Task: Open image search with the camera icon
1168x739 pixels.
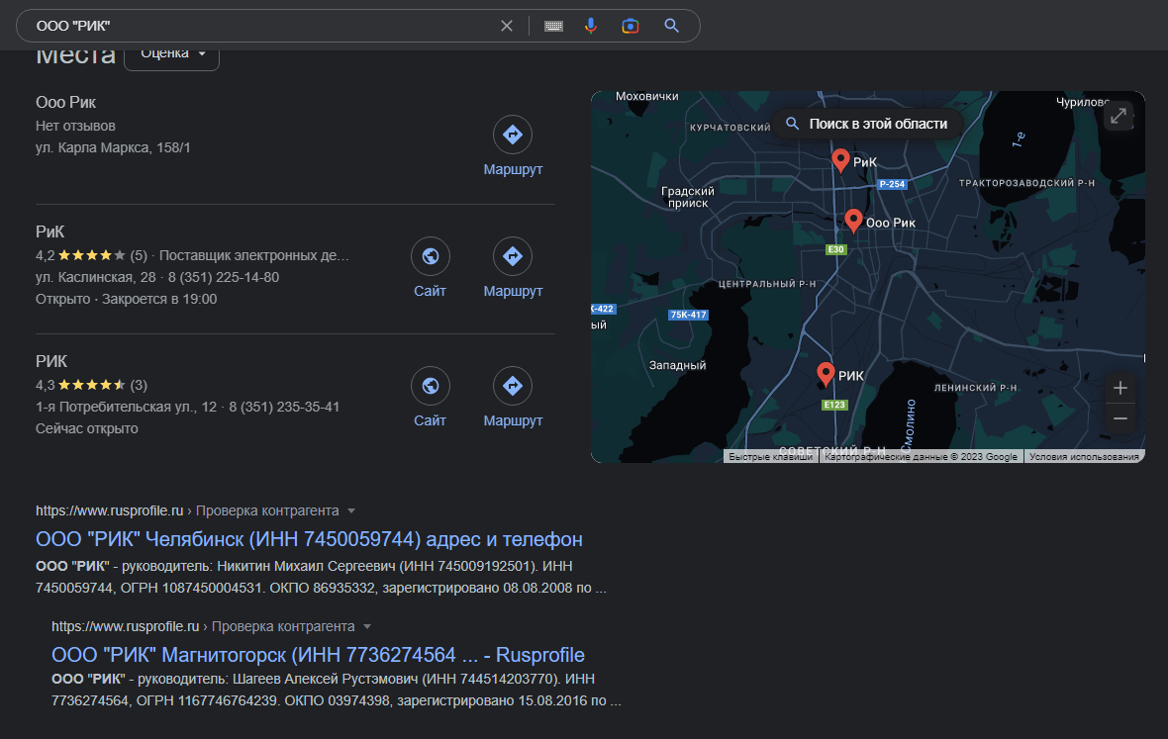Action: pyautogui.click(x=631, y=26)
